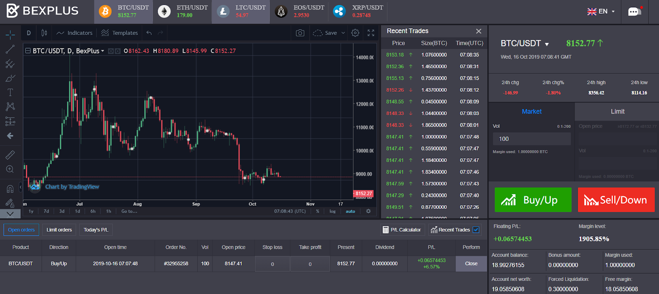The height and width of the screenshot is (294, 659).
Task: Click the redo arrow in chart toolbar
Action: (161, 33)
